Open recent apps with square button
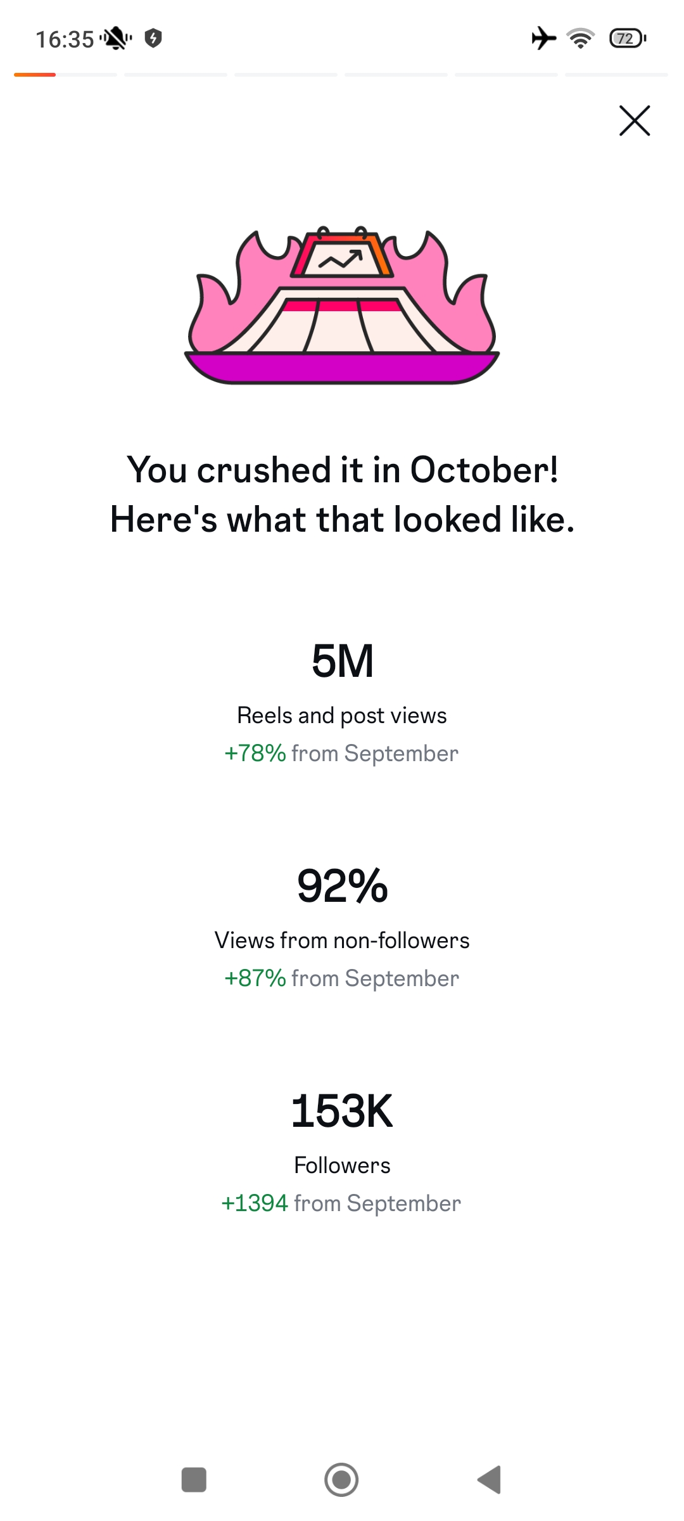This screenshot has height=1521, width=684. point(194,1480)
